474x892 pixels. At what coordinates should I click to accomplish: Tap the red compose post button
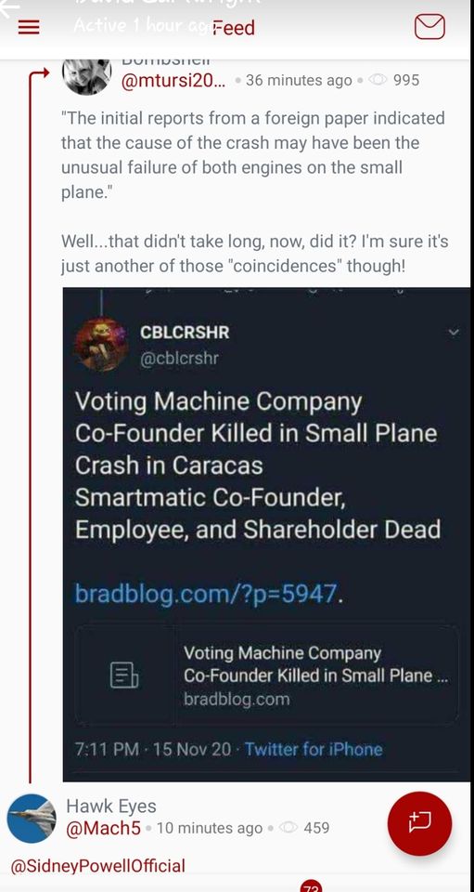(419, 823)
